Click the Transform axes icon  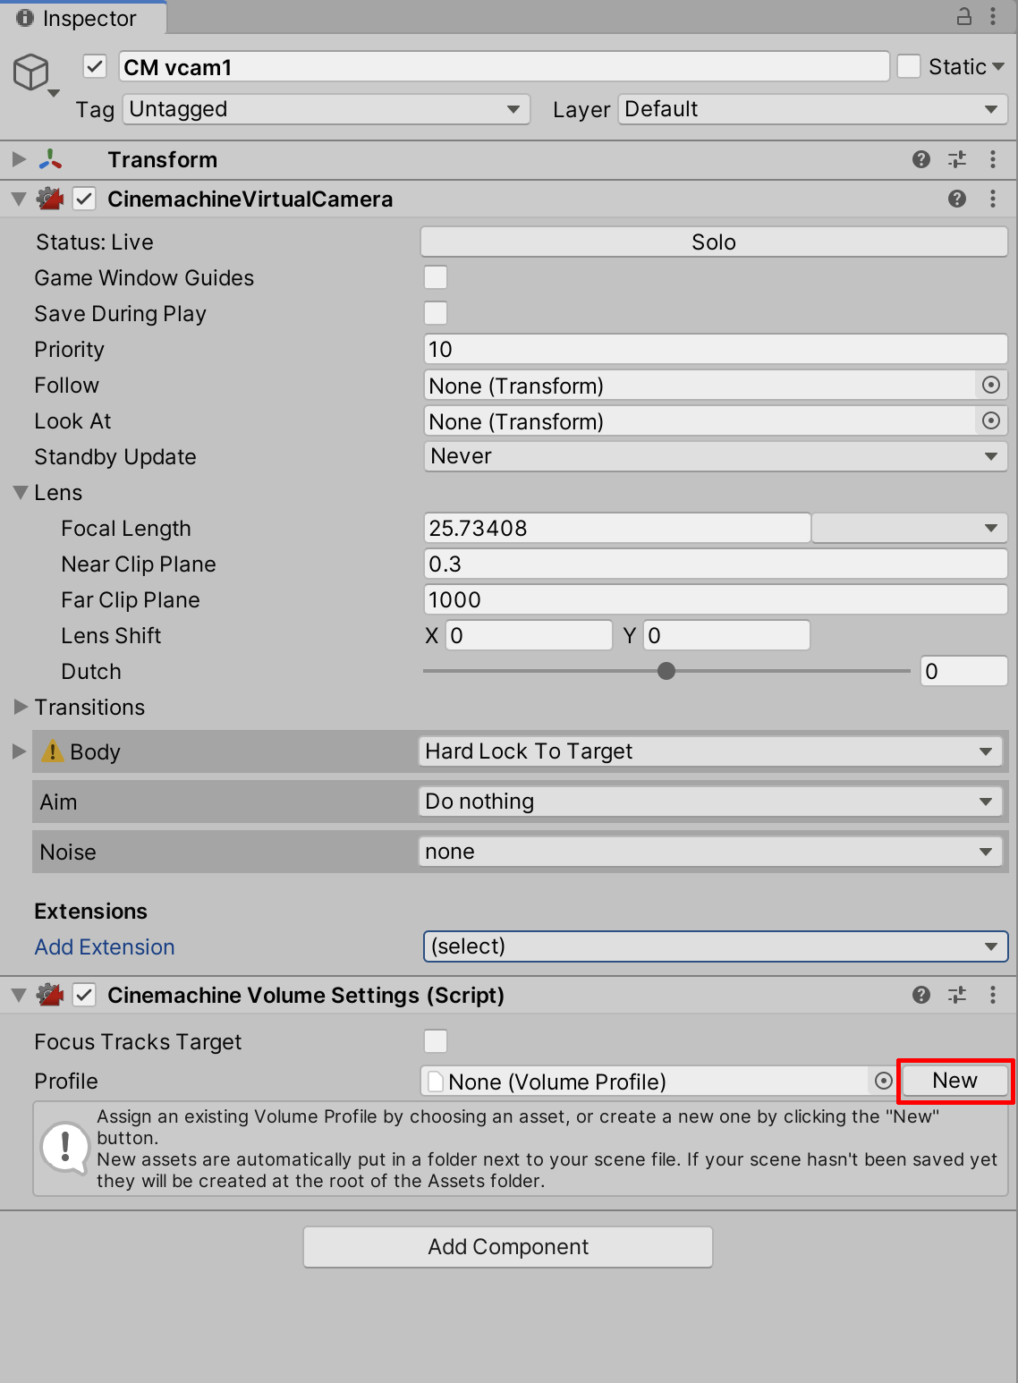(x=51, y=159)
